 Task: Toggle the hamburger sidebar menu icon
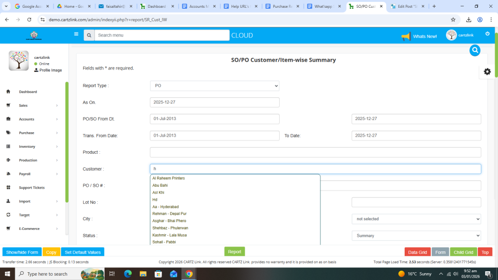(x=76, y=35)
